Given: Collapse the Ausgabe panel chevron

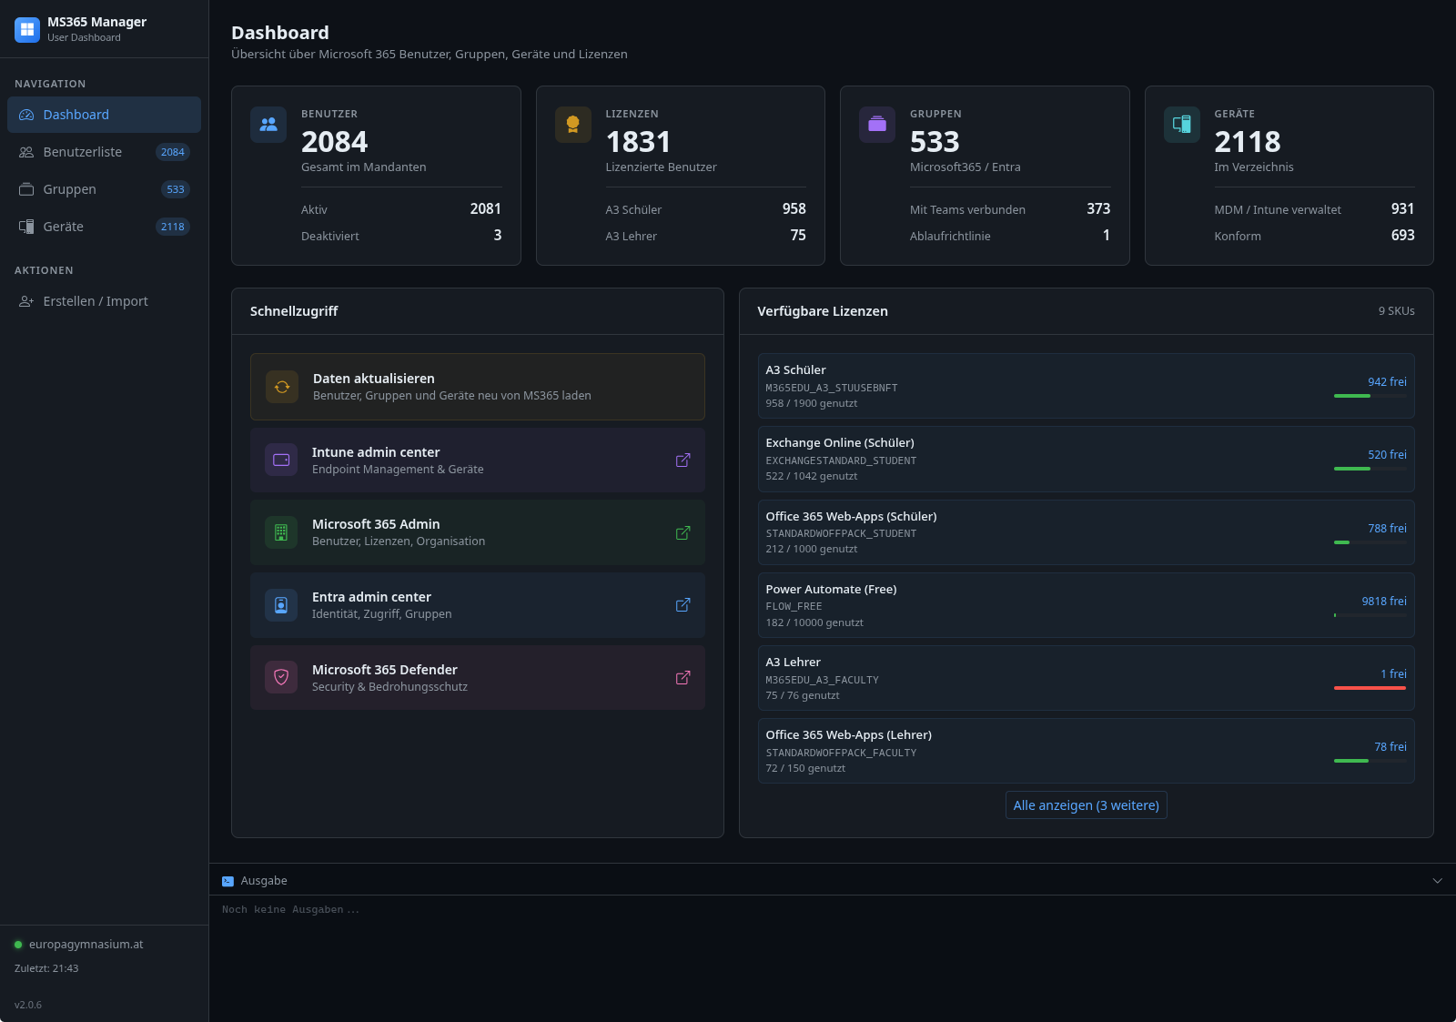Looking at the screenshot, I should tap(1438, 881).
